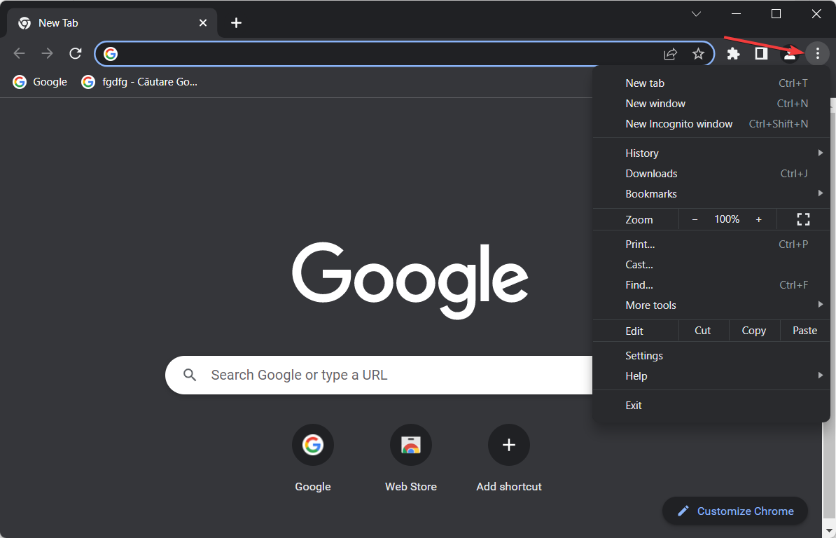
Task: Decrease zoom with minus button
Action: tap(695, 219)
